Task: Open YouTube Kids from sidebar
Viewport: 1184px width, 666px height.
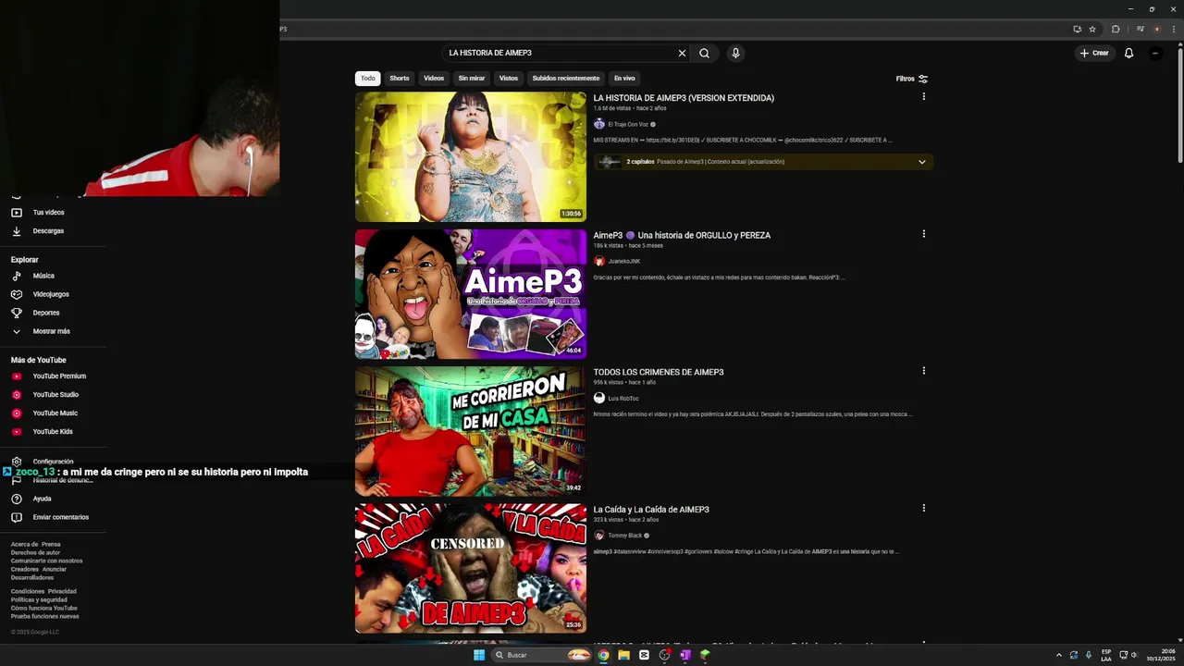Action: coord(53,432)
